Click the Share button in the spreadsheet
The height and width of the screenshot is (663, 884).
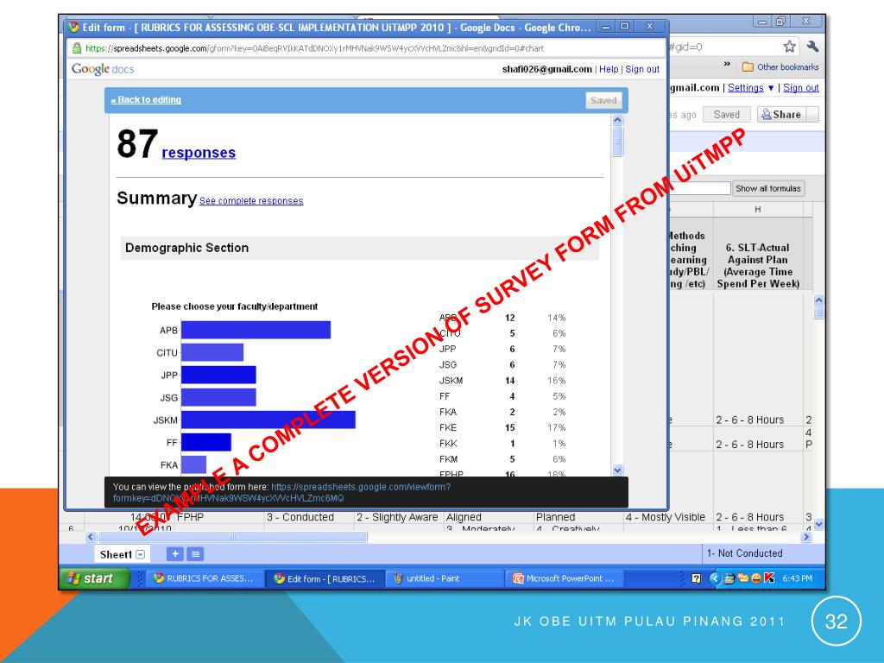click(781, 115)
